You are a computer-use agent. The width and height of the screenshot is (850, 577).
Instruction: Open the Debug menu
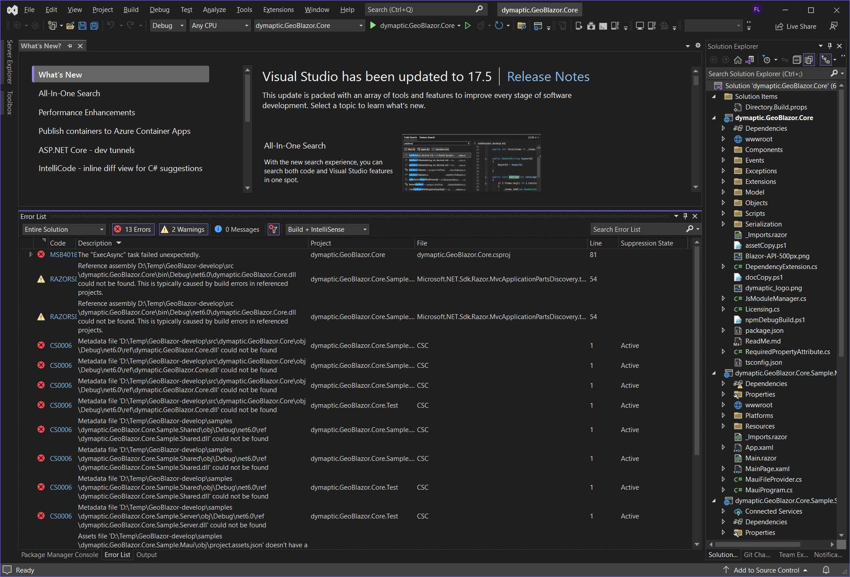[159, 9]
